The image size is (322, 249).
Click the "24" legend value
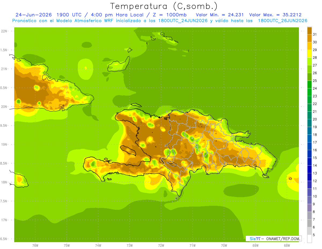pos(315,88)
